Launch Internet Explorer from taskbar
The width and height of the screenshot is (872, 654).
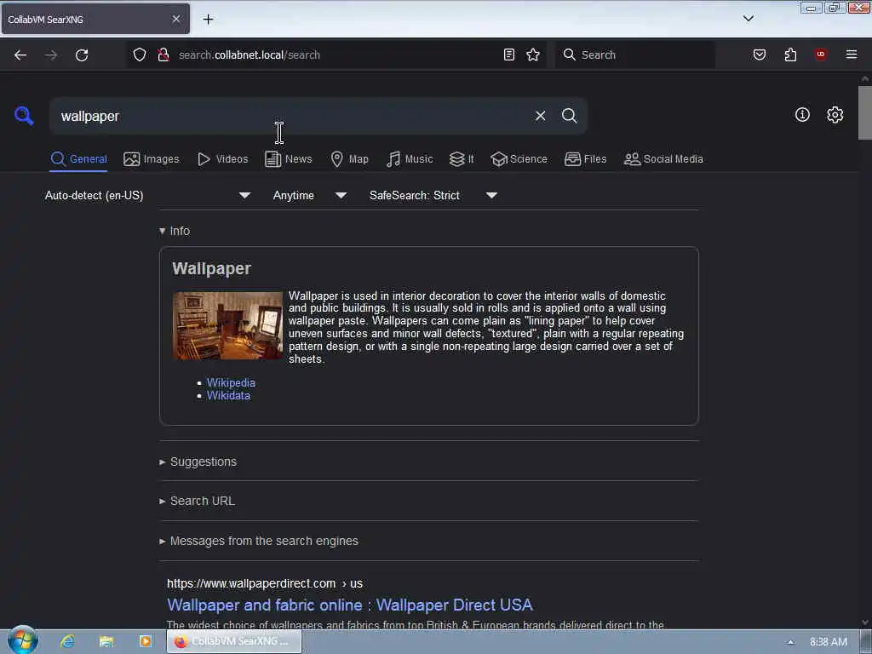[67, 641]
